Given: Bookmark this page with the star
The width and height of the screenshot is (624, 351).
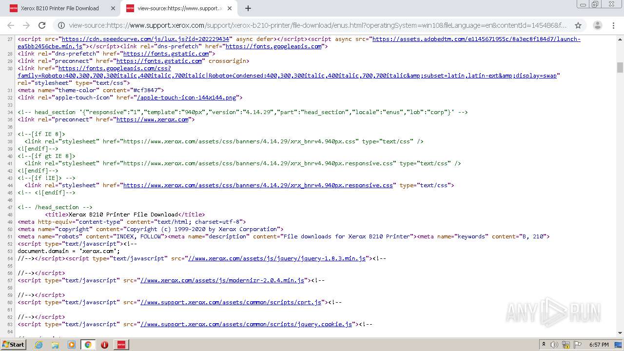Looking at the screenshot, I should (x=578, y=25).
